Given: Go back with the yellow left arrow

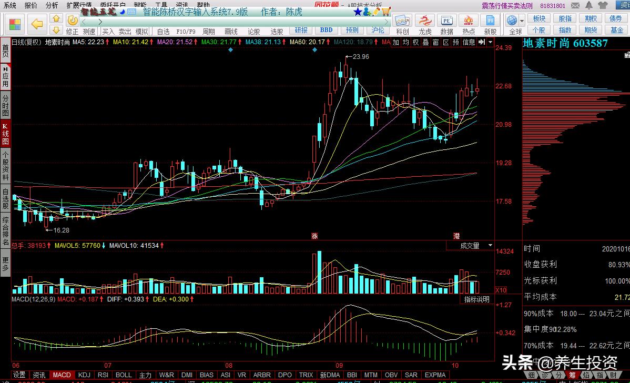Looking at the screenshot, I should click(37, 24).
